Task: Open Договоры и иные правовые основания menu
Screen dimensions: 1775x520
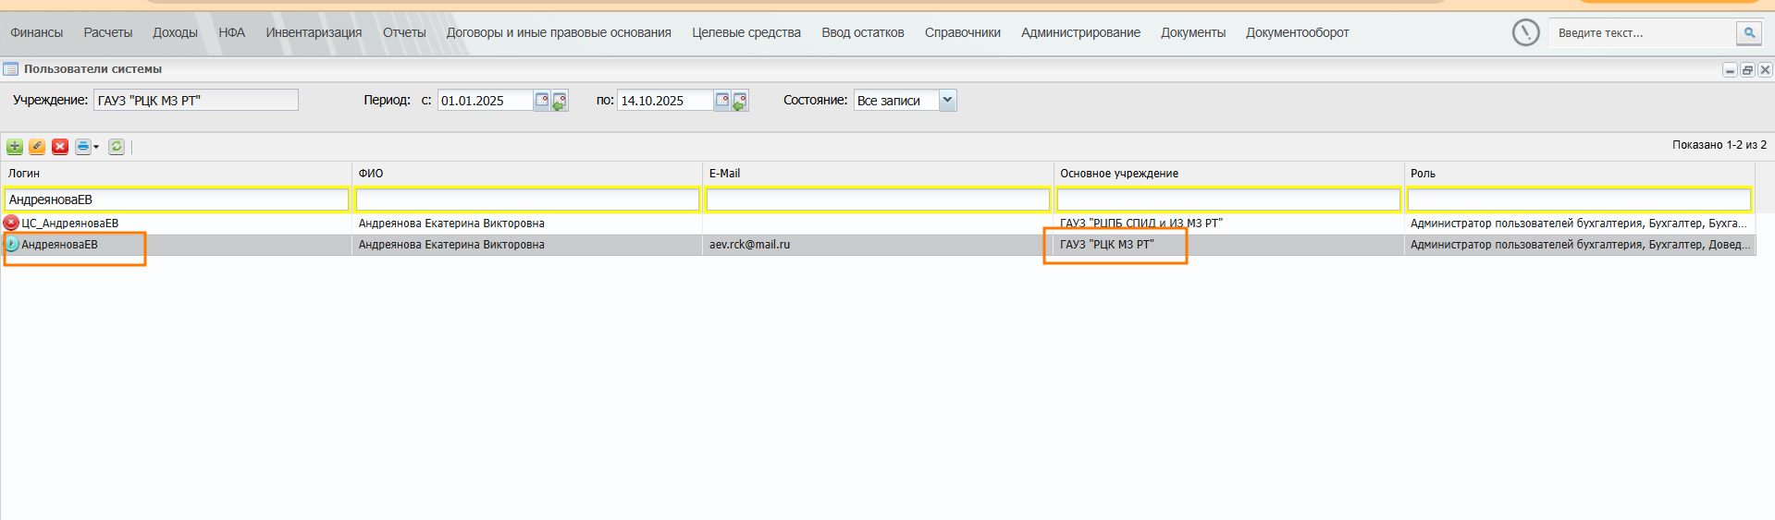Action: point(559,32)
